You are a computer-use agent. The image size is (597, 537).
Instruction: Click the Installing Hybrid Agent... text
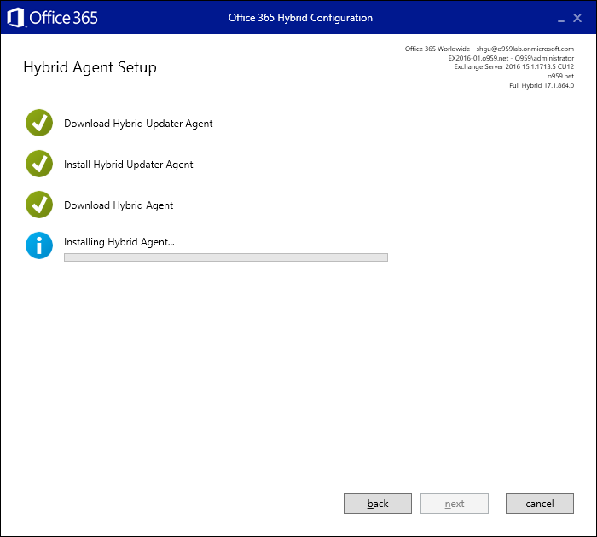119,242
